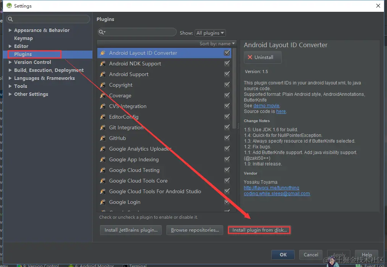Open the flavors.me/funnything vendor link
Image resolution: width=387 pixels, height=267 pixels.
(x=271, y=188)
